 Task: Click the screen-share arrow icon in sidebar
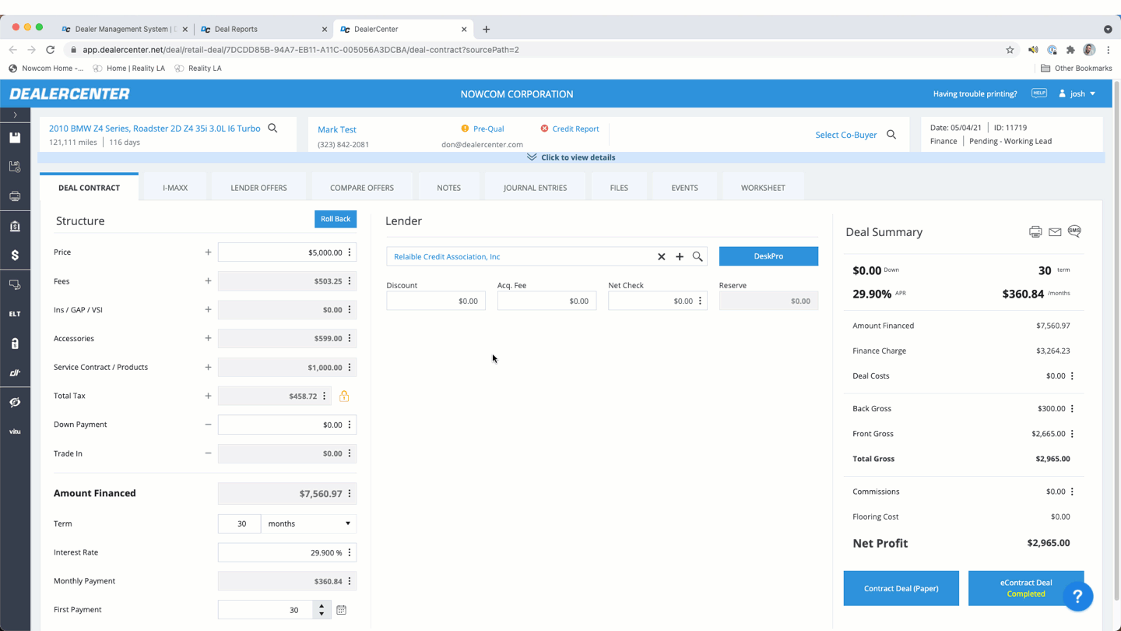coord(15,285)
